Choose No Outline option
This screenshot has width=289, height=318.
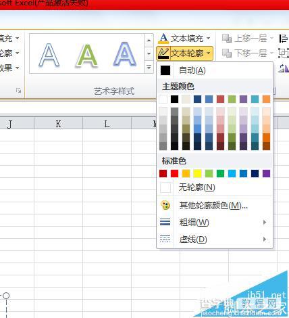coord(215,187)
